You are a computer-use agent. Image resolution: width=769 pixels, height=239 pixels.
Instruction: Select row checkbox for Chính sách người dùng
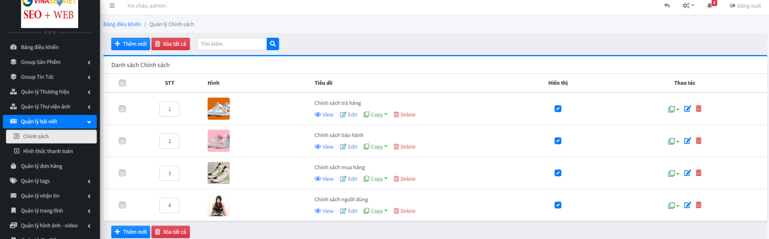[x=122, y=205]
